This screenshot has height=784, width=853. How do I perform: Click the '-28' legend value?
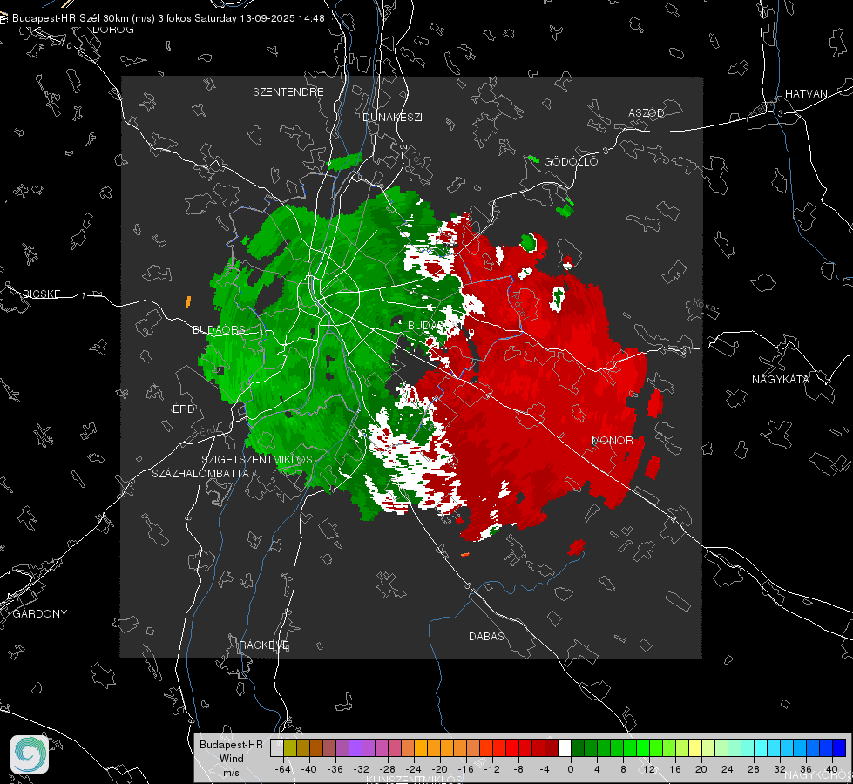[x=388, y=769]
